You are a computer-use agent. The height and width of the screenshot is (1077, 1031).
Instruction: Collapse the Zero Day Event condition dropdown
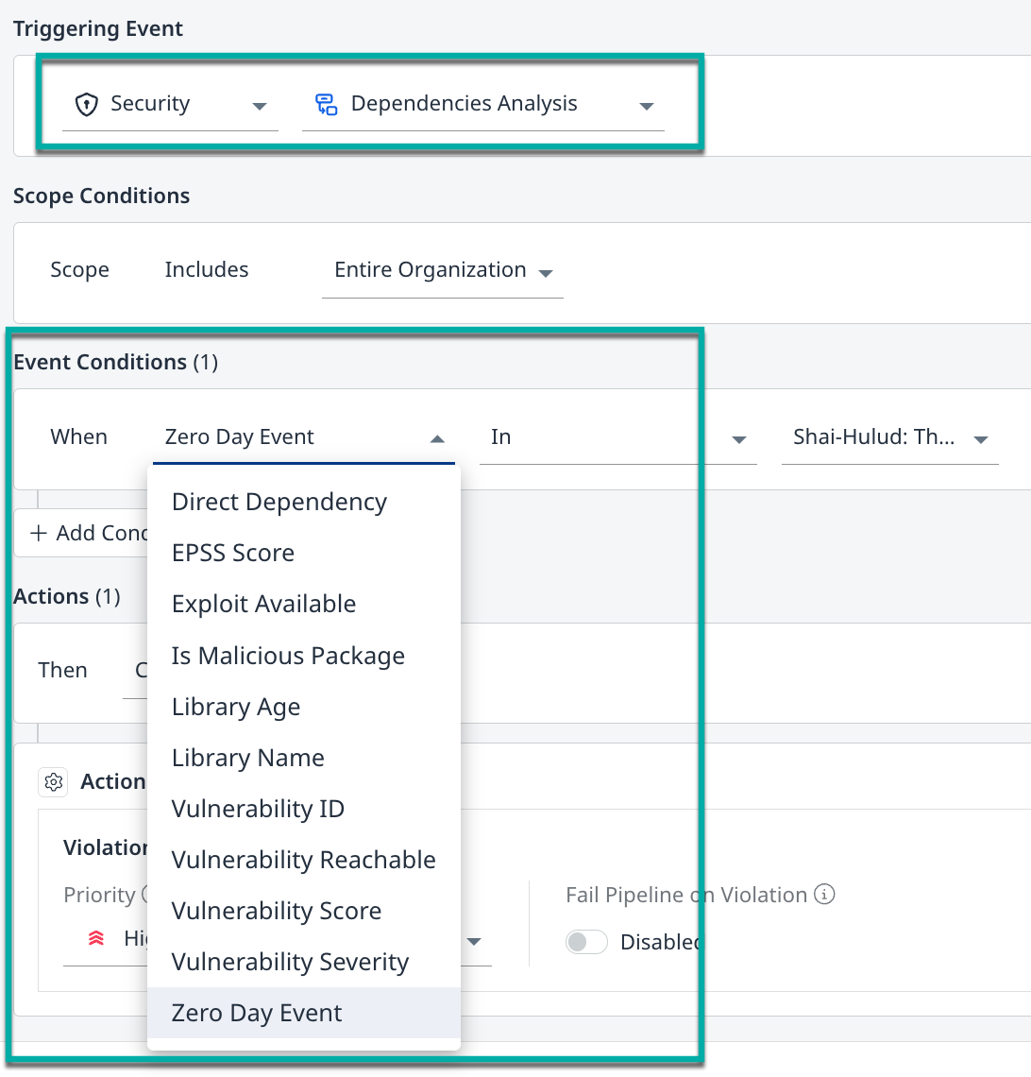tap(436, 439)
